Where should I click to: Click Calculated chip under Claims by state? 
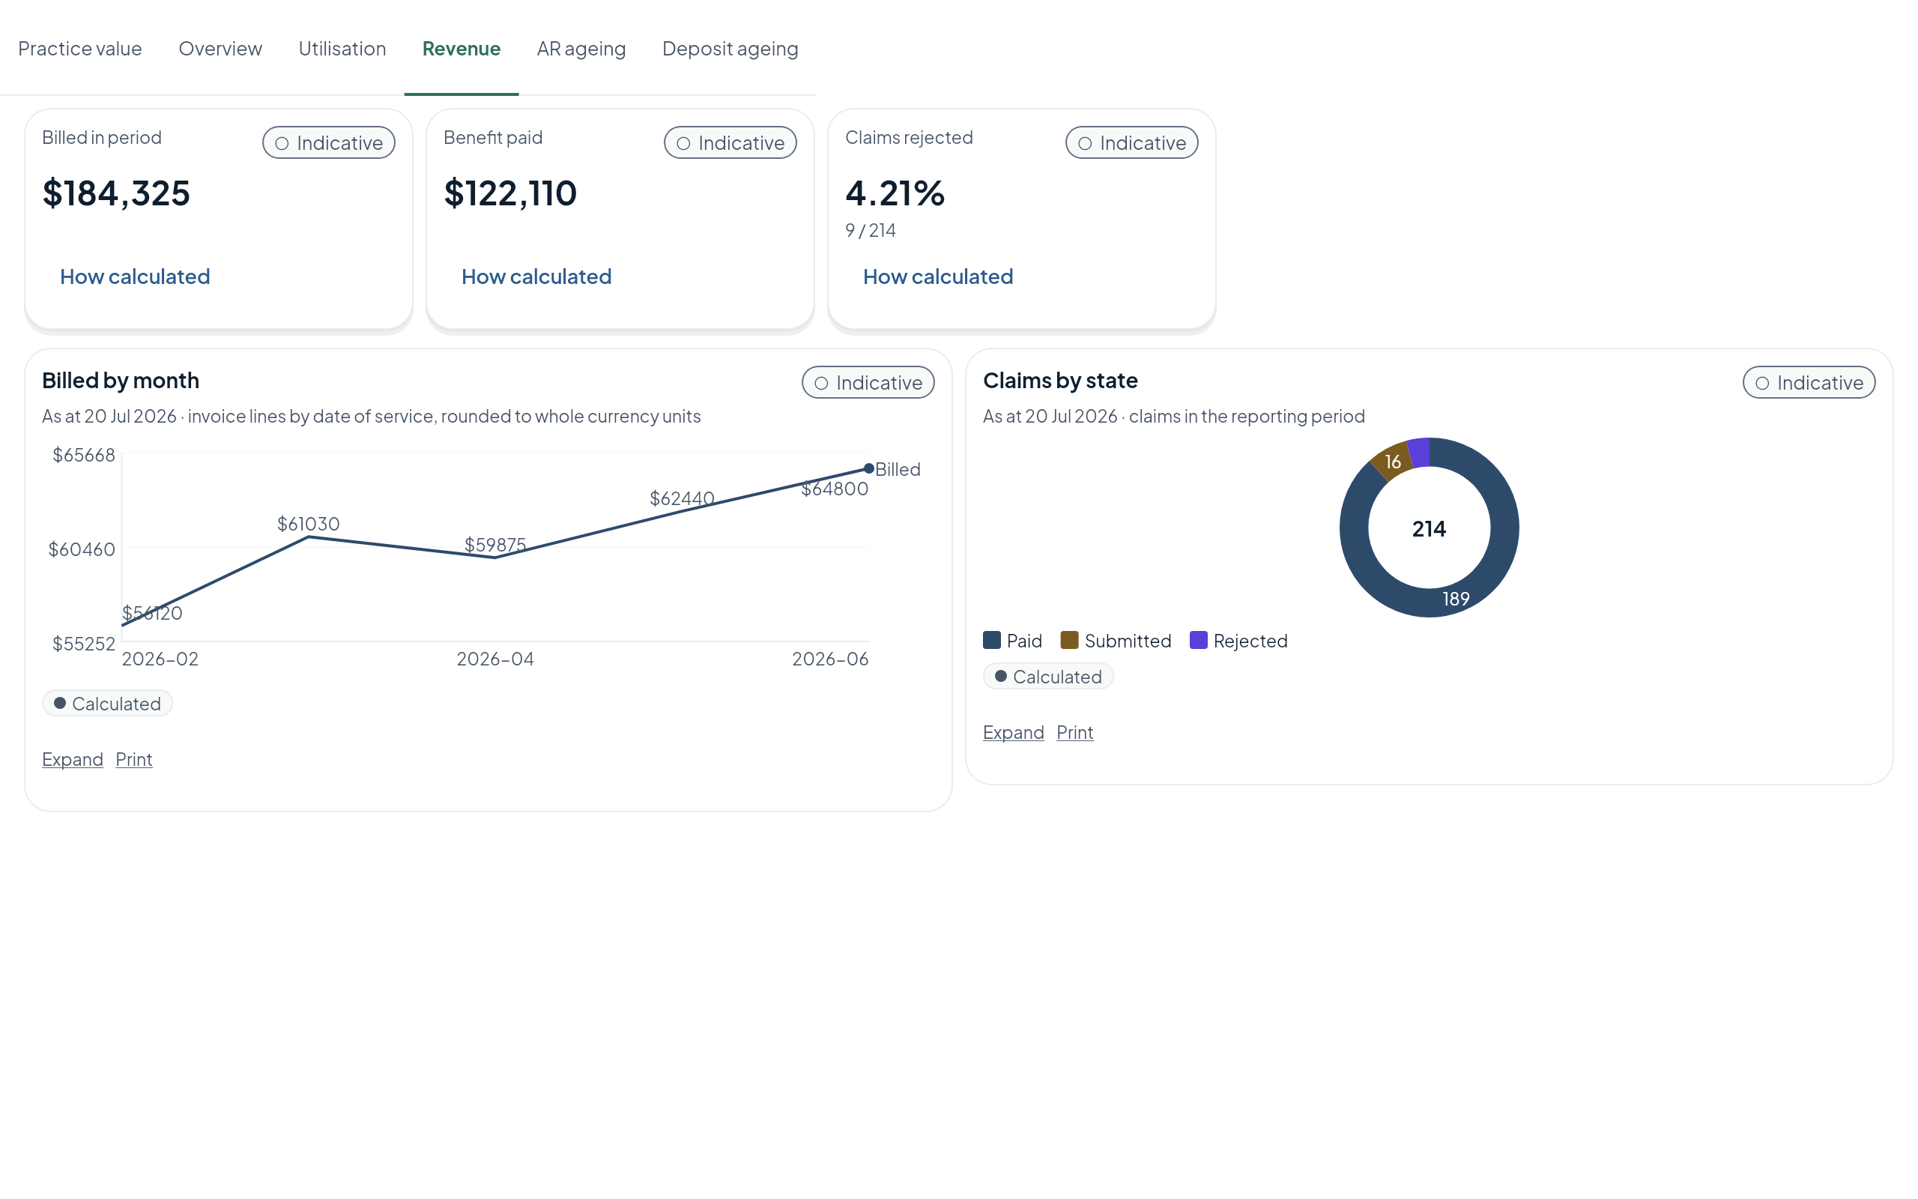coord(1047,677)
